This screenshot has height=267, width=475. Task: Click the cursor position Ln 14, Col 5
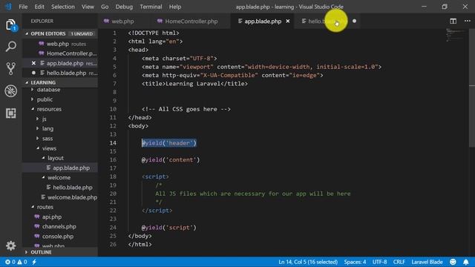click(308, 262)
